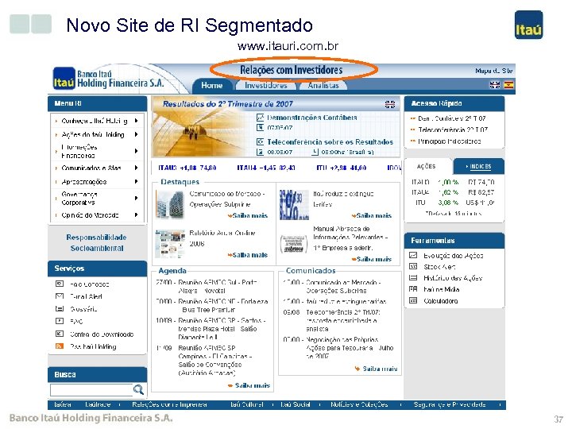Click the calendar icon beside 08/08/07
Screen dimensions: 572x429
pos(261,152)
